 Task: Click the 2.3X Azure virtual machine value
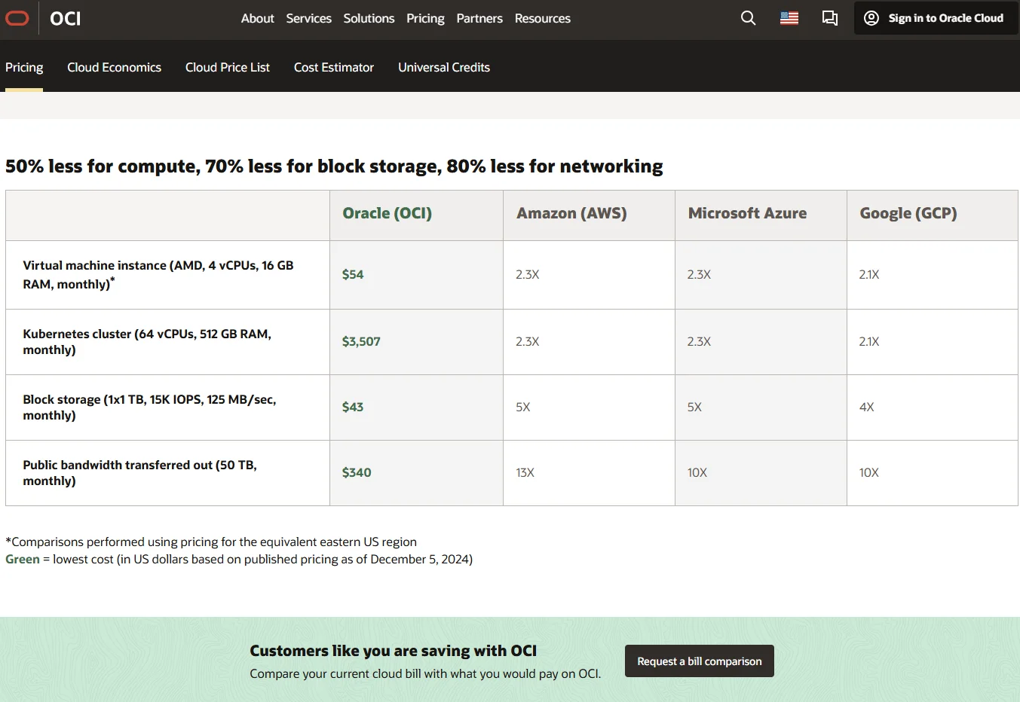[699, 274]
